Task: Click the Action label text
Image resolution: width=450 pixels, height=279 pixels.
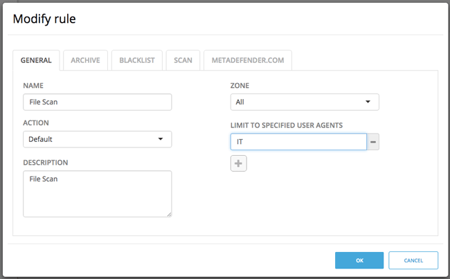Action: 36,123
